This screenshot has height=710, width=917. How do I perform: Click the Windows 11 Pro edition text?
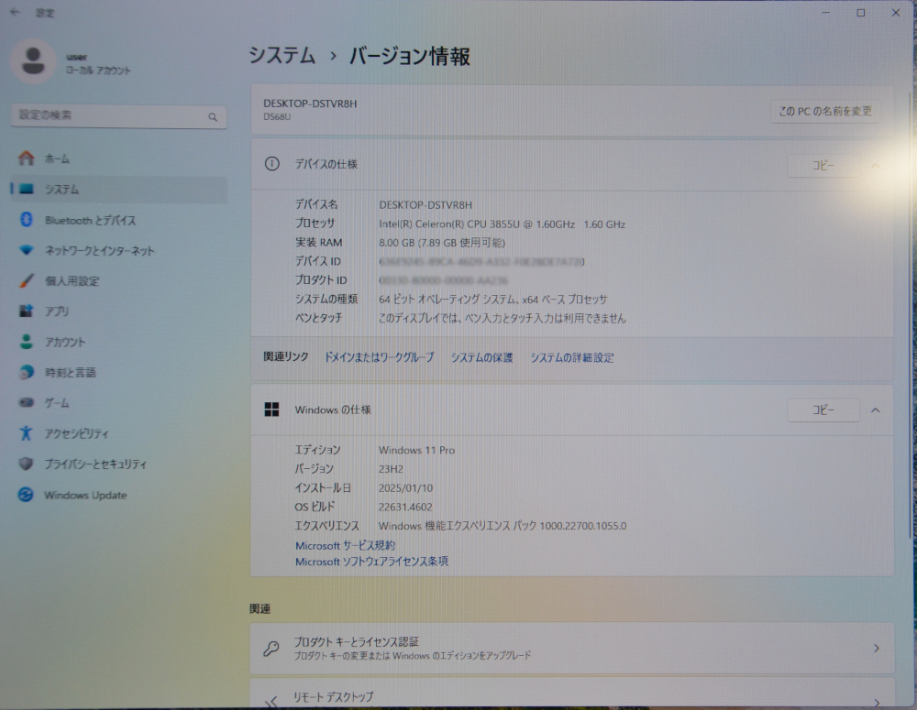coord(416,450)
